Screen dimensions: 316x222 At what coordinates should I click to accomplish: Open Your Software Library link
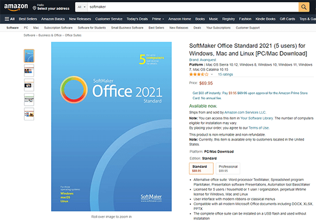click(x=256, y=118)
